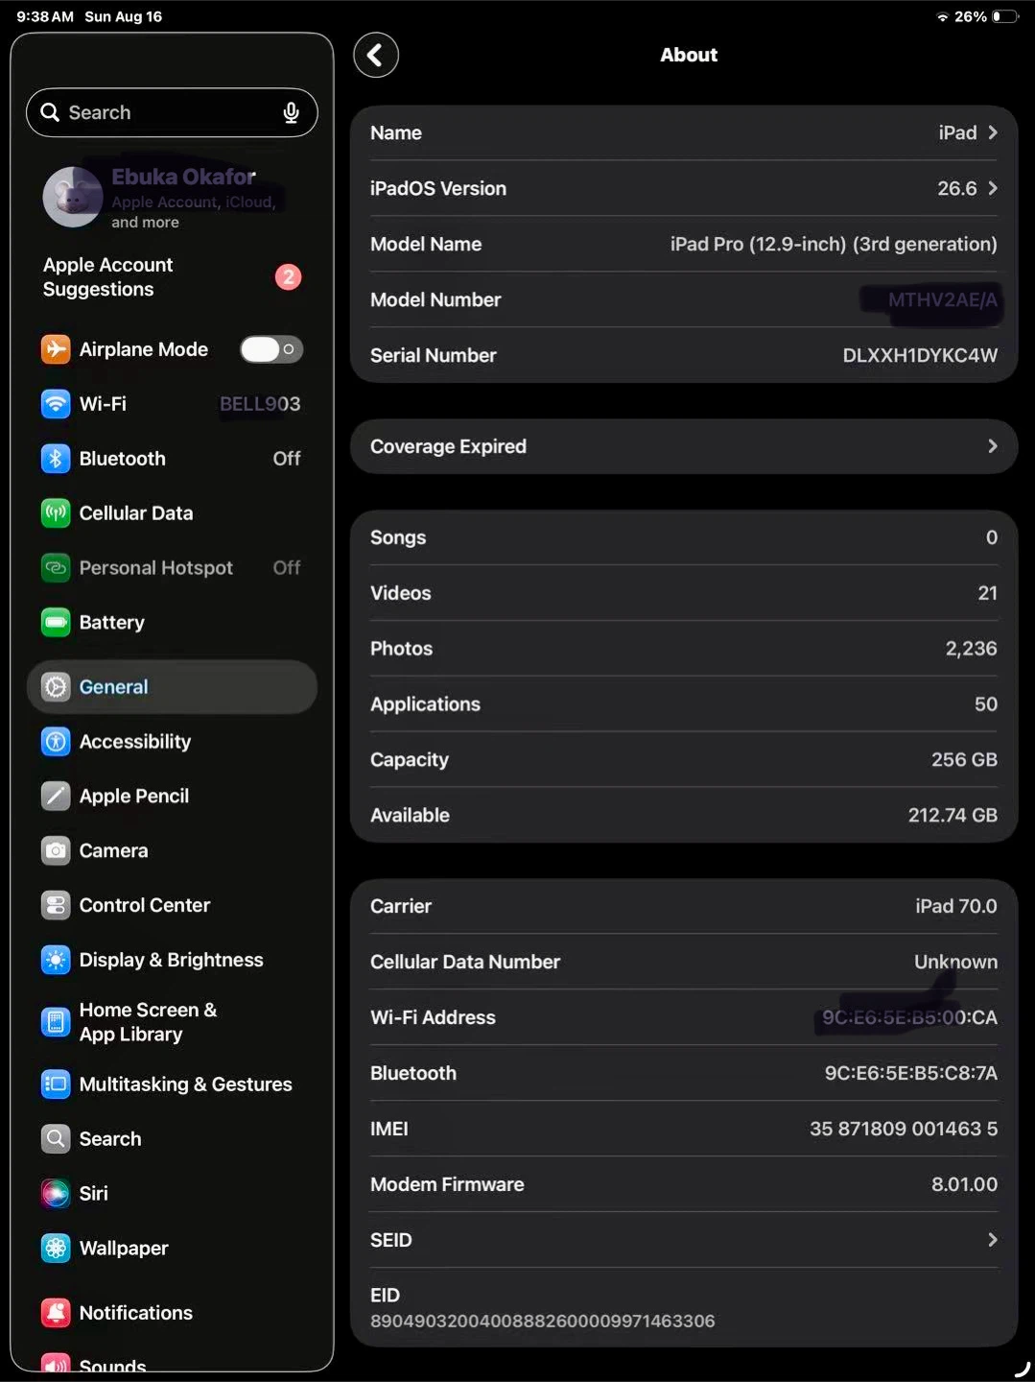Tap the Applications count 50
Viewport: 1035px width, 1382px height.
tap(986, 704)
